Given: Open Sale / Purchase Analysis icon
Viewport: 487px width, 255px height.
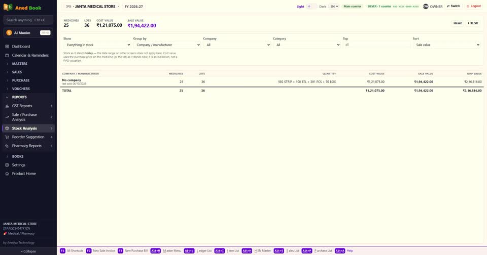Looking at the screenshot, I should coord(7,117).
